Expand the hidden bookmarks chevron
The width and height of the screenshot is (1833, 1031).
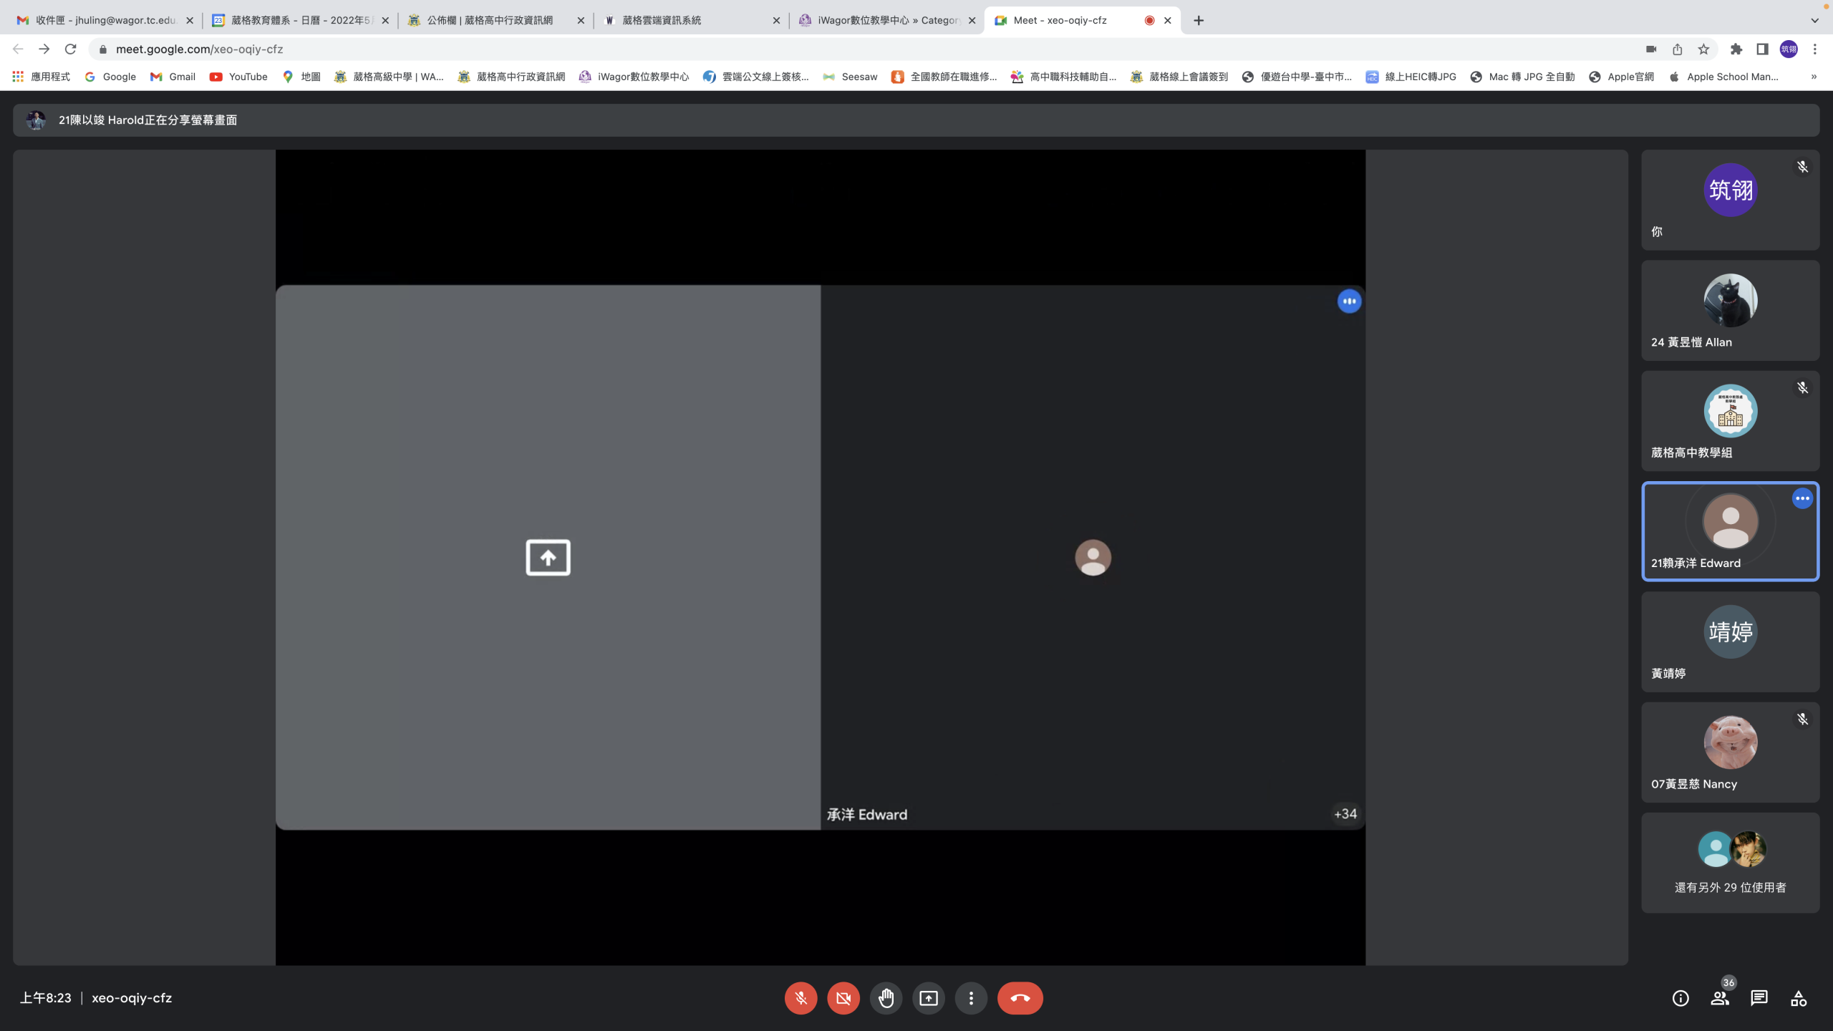[x=1814, y=77]
